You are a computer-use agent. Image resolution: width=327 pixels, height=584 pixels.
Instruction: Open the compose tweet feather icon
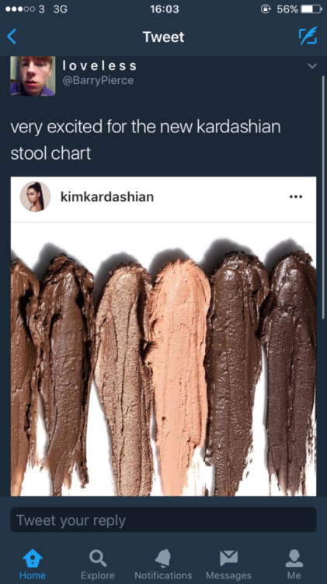(x=308, y=36)
